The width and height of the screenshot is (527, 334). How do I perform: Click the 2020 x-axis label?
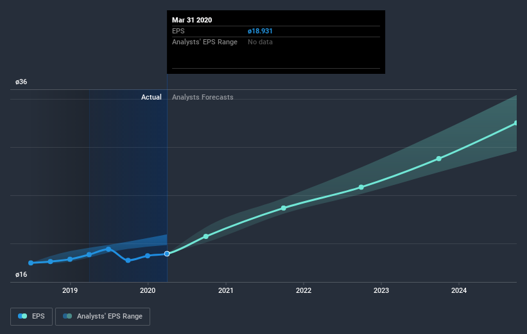[148, 290]
